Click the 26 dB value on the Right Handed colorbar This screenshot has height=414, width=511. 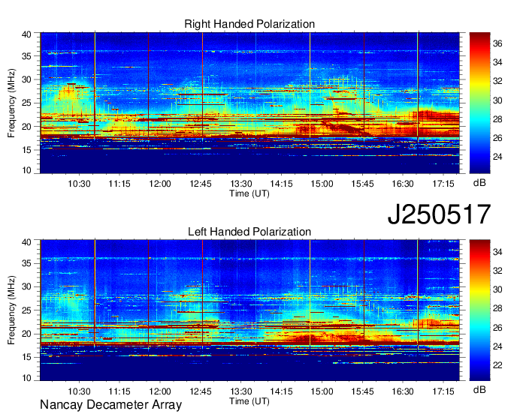497,138
